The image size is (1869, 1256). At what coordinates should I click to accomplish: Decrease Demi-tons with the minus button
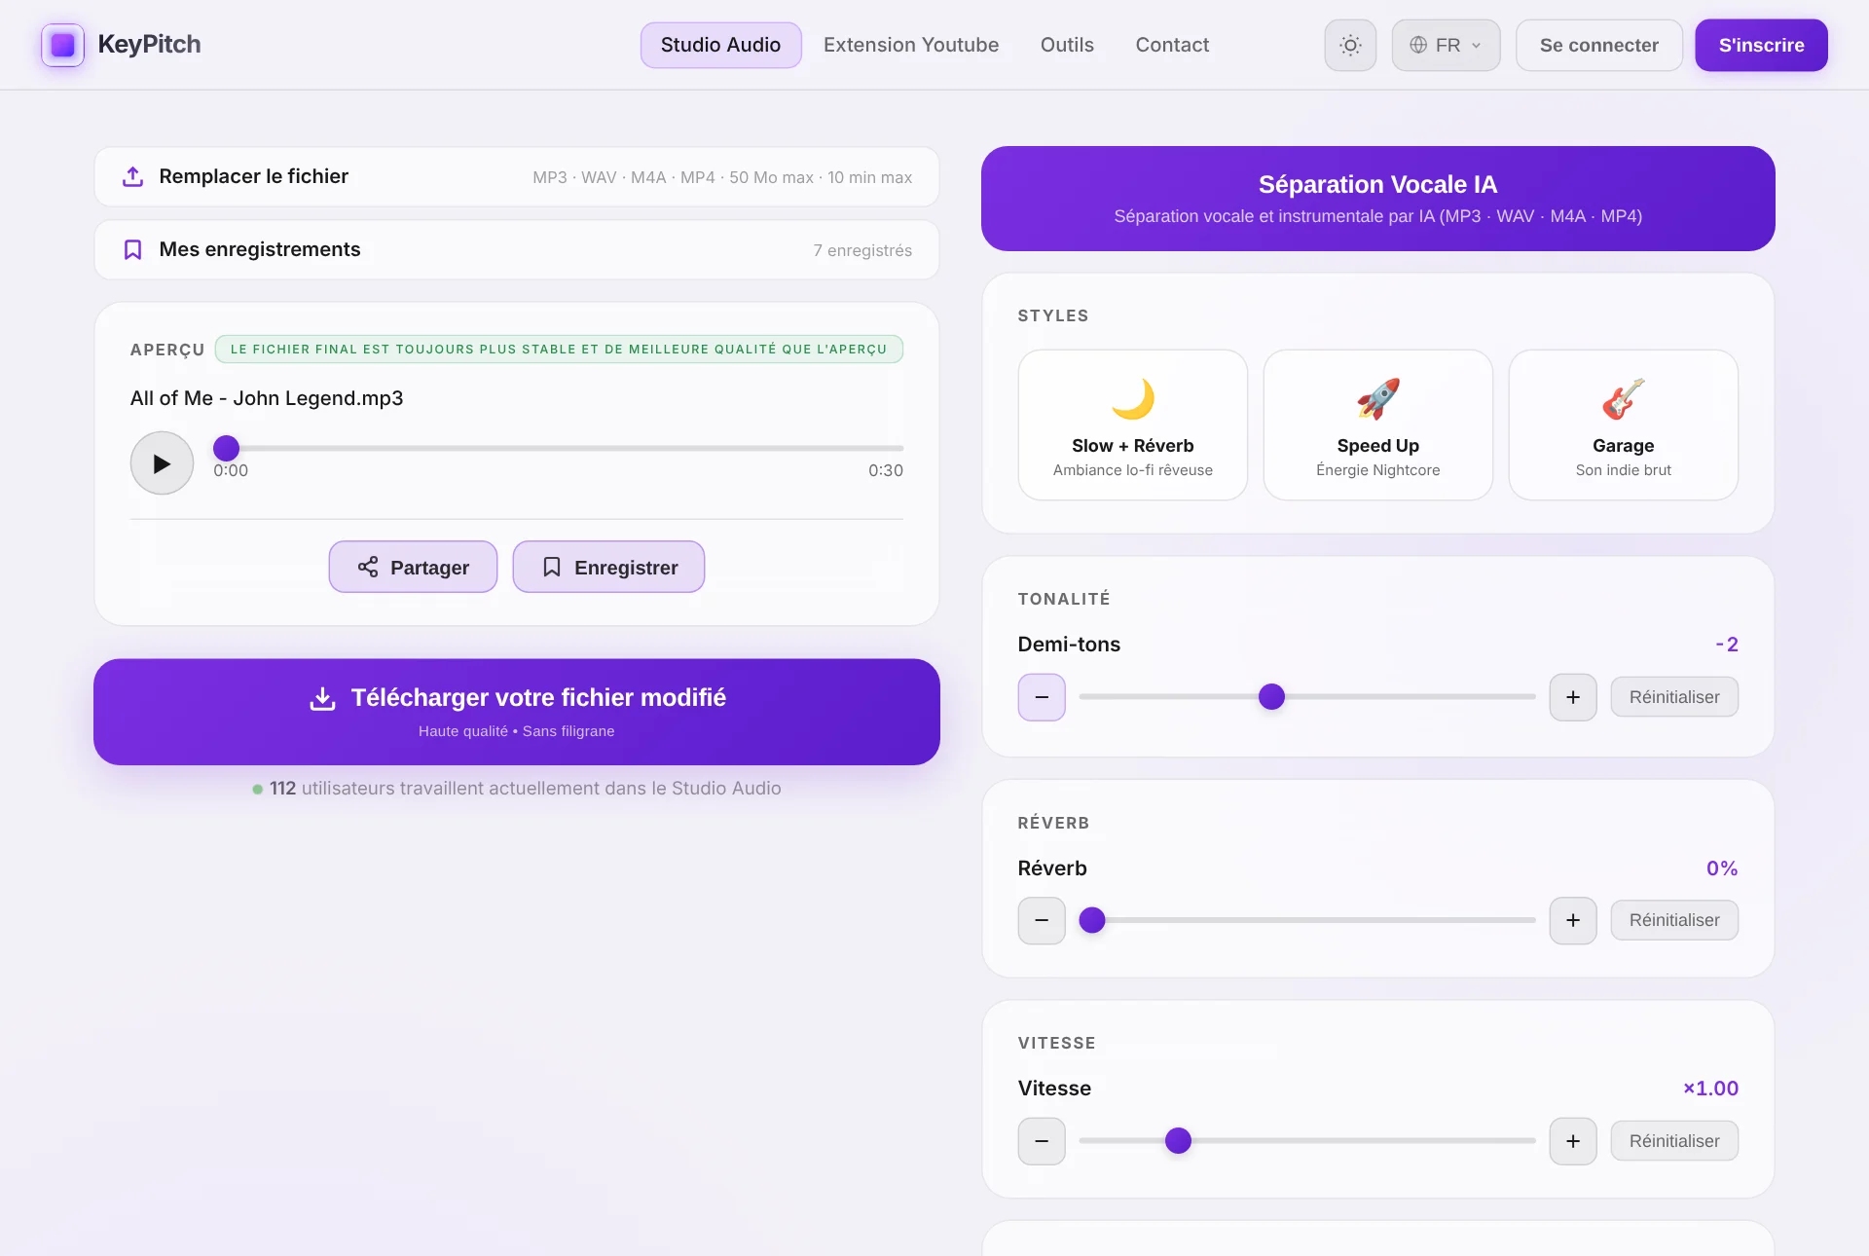pos(1042,697)
